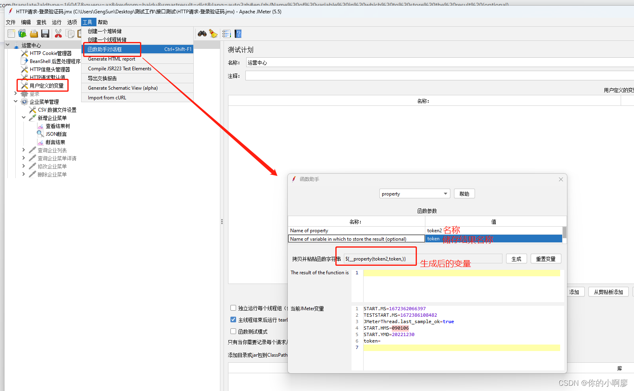Open the 运行 menu
This screenshot has height=391, width=634.
coord(57,22)
